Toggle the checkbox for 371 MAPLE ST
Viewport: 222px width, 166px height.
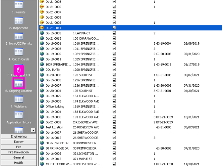(114, 159)
